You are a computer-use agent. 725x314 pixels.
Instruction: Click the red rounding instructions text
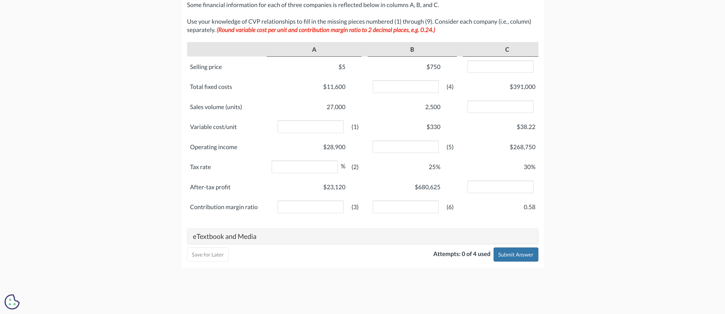click(326, 30)
